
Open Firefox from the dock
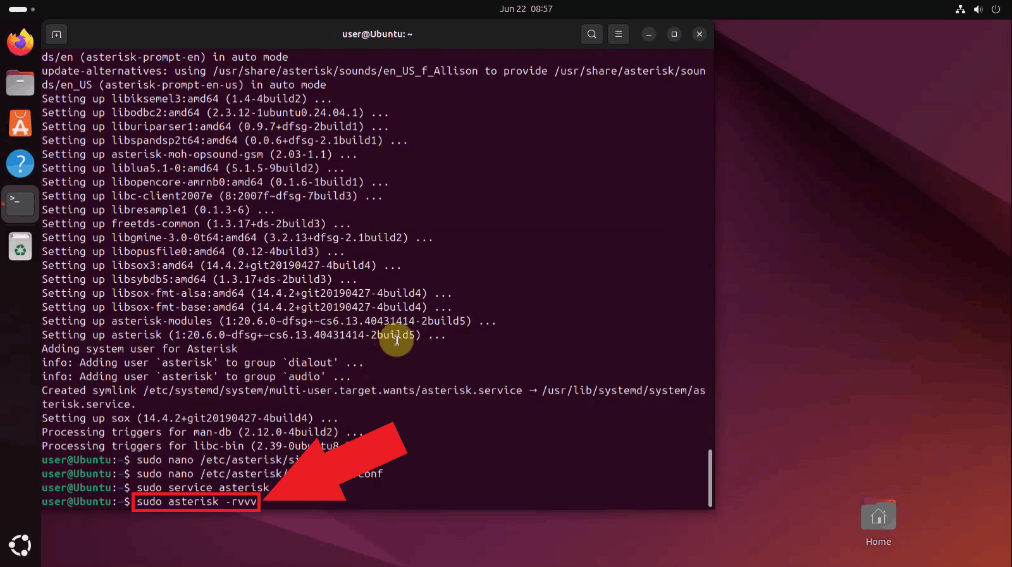click(20, 42)
